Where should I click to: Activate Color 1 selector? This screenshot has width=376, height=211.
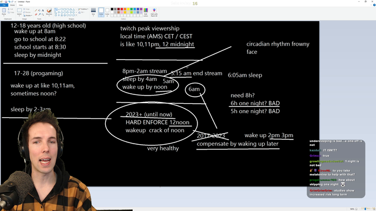101,12
